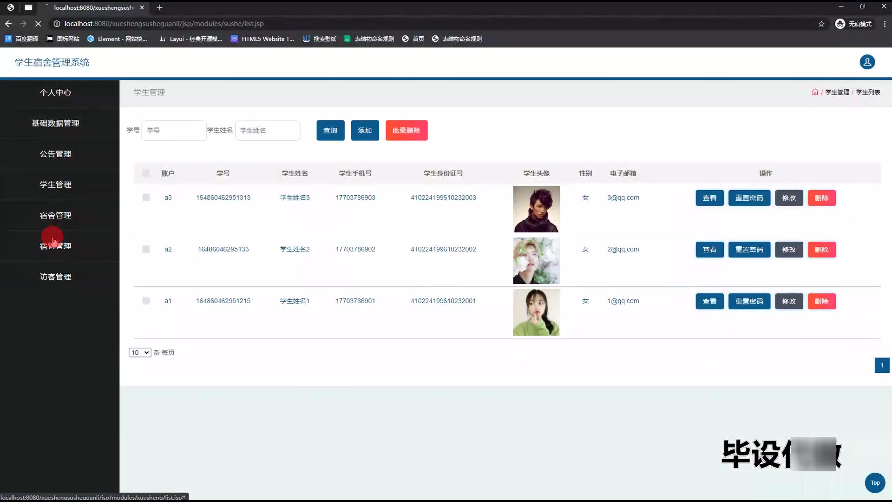The image size is (892, 502).
Task: Open 基础数据管理 in the sidebar
Action: (x=55, y=123)
